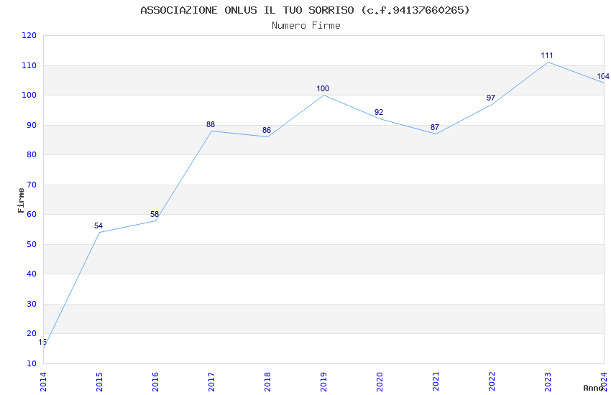Click the x-axis year 2021
Viewport: 611px width, 395px height.
pyautogui.click(x=436, y=382)
